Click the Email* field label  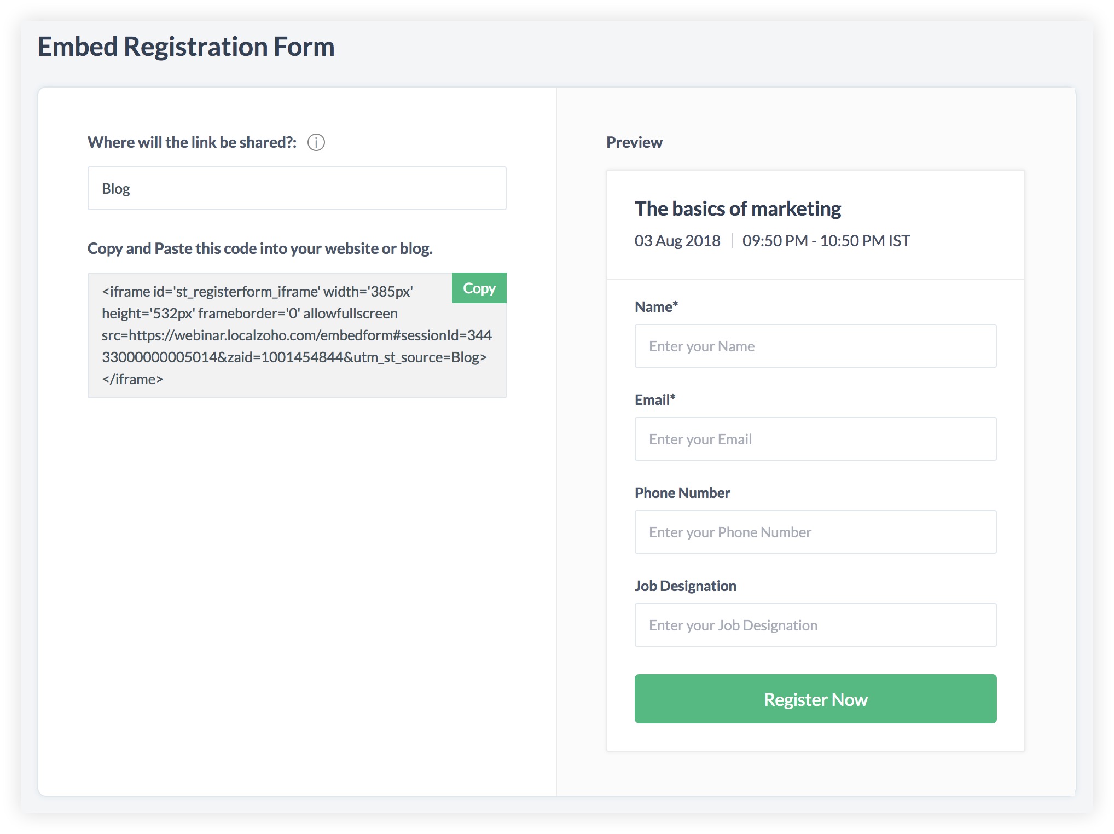pos(655,400)
